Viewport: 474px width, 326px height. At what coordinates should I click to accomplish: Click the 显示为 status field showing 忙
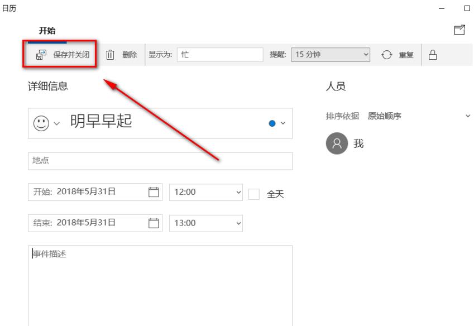221,54
